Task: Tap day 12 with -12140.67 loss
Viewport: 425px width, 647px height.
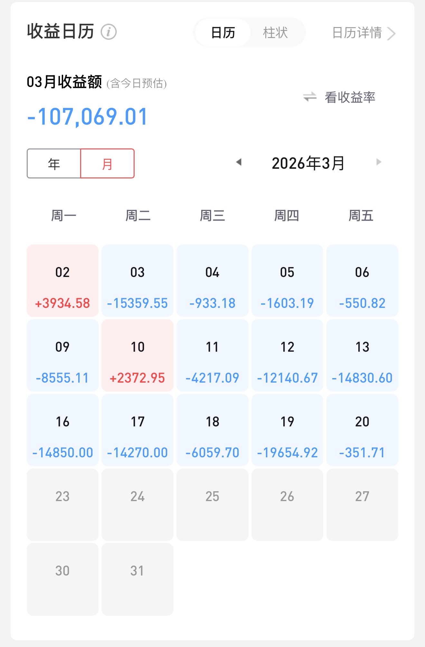Action: [x=287, y=355]
